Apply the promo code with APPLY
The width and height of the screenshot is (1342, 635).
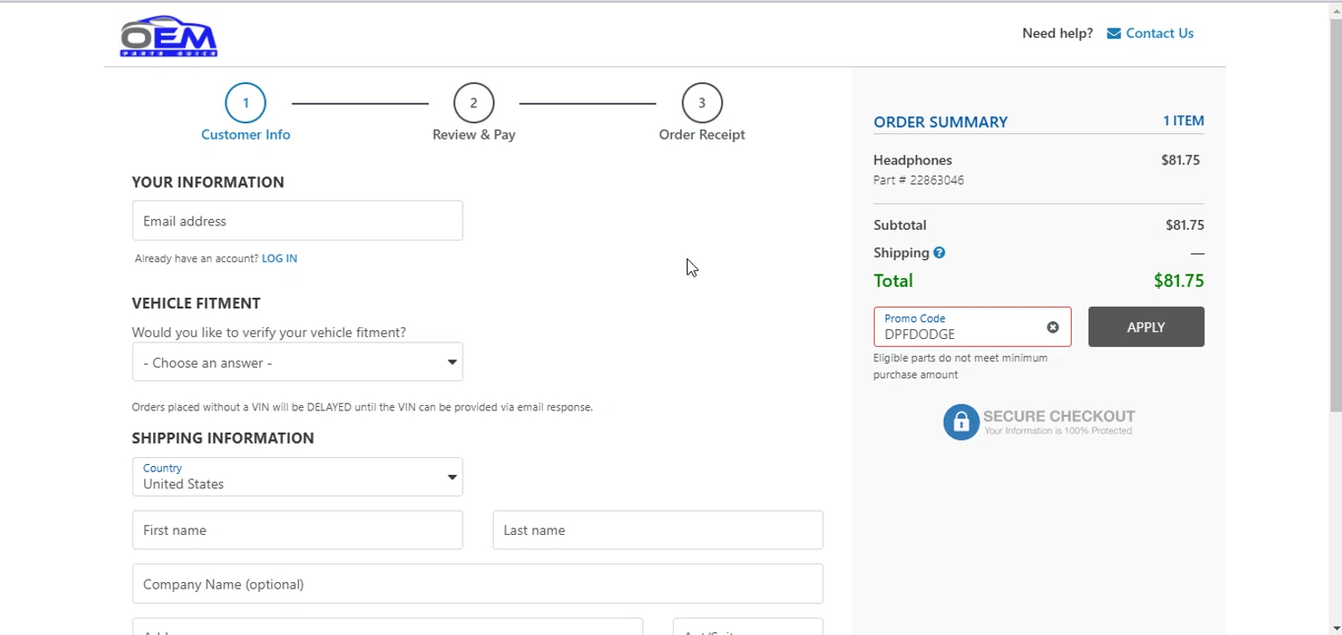[x=1146, y=327]
